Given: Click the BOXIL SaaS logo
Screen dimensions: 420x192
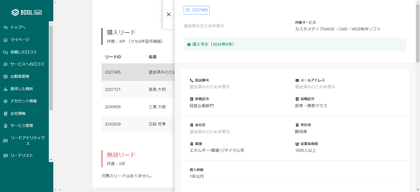Looking at the screenshot, I should (x=27, y=12).
